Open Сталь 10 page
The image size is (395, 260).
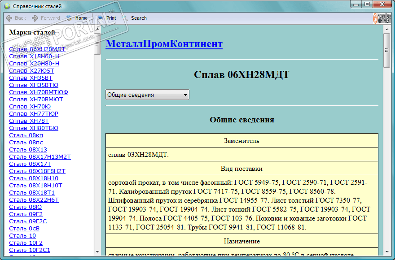[x=22, y=236]
